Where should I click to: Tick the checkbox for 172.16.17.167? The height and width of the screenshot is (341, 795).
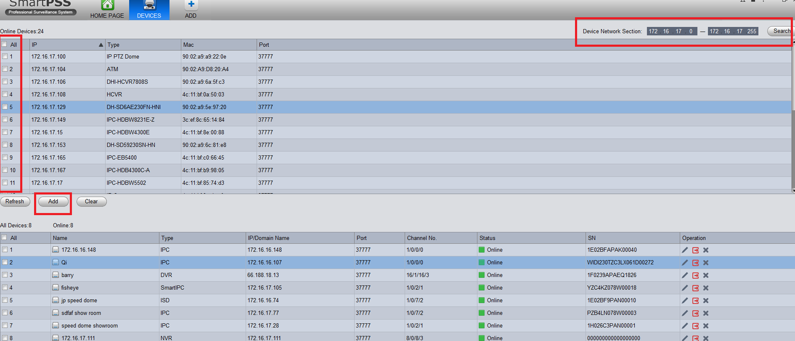click(x=4, y=170)
